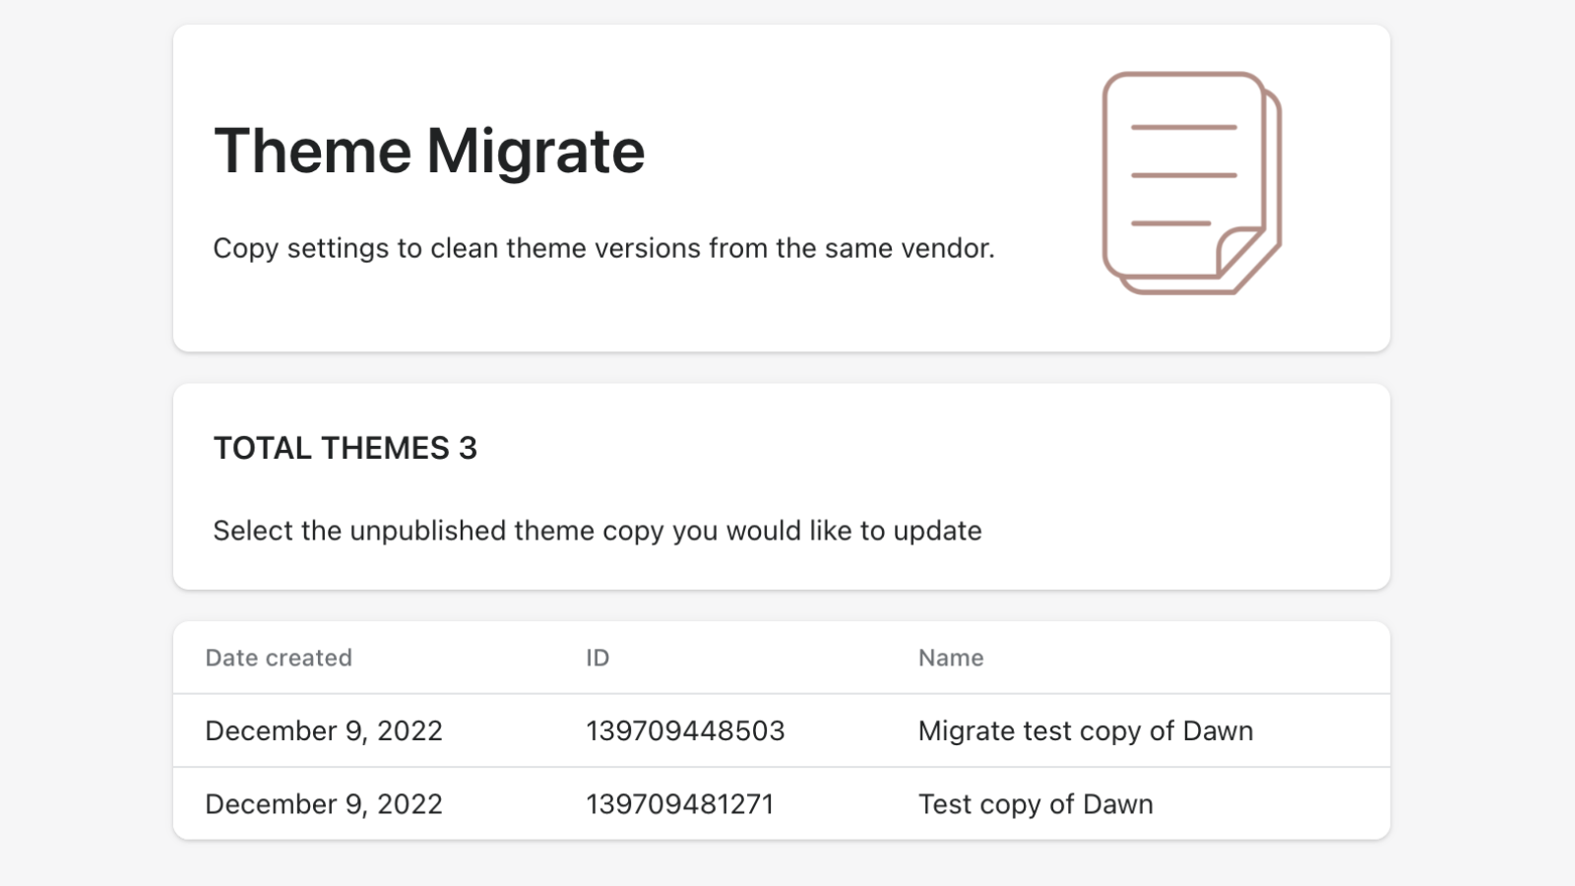Click theme ID 139709481271
The height and width of the screenshot is (886, 1575).
pos(680,804)
